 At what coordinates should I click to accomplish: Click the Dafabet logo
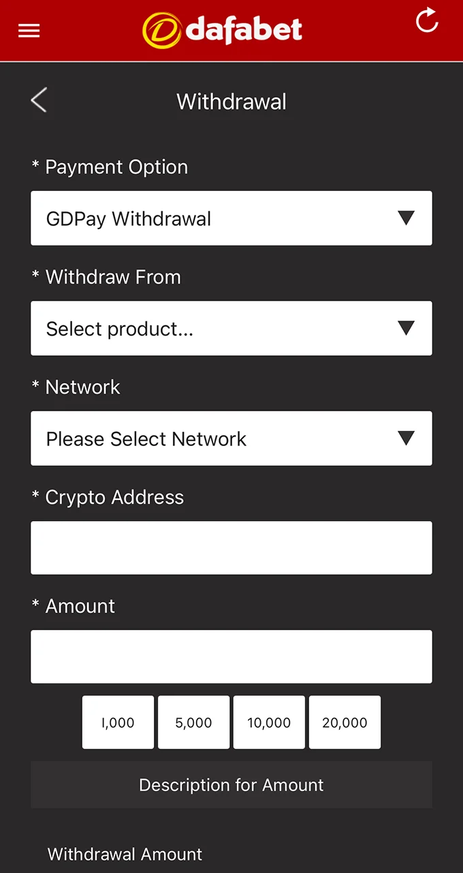223,31
